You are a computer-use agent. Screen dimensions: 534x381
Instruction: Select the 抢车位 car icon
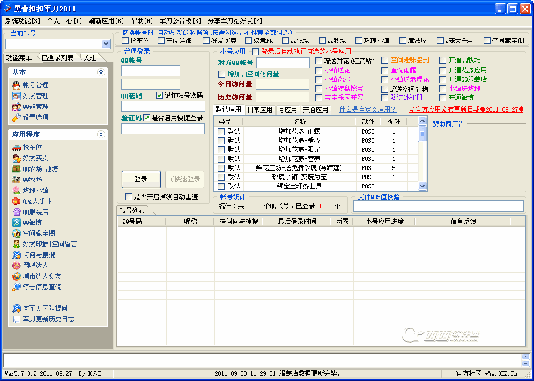pos(17,148)
